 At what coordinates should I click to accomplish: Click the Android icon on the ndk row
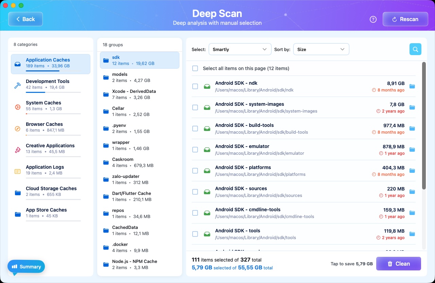point(207,86)
